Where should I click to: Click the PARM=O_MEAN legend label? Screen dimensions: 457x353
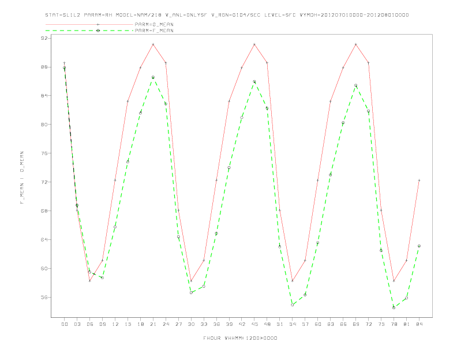click(x=154, y=24)
